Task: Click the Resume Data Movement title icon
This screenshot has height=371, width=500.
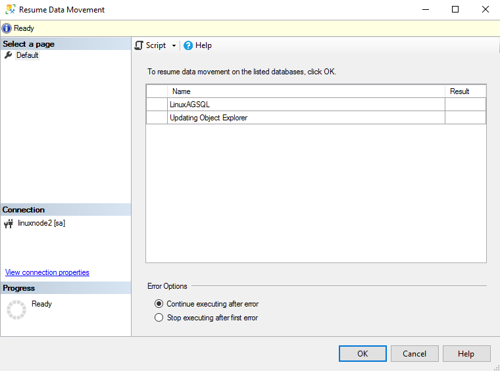Action: pyautogui.click(x=9, y=10)
